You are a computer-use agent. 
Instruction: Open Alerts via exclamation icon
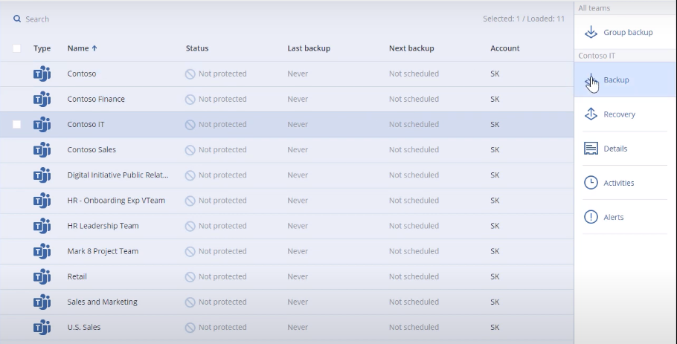(591, 217)
